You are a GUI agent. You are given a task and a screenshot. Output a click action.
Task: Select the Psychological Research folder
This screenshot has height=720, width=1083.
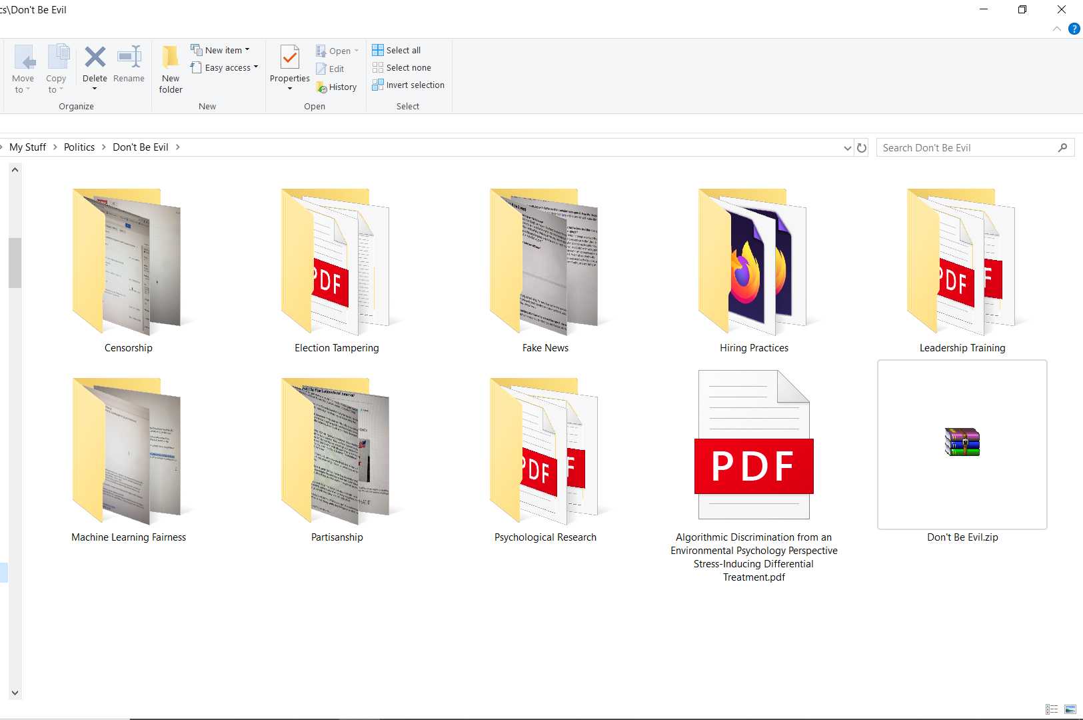tap(545, 460)
